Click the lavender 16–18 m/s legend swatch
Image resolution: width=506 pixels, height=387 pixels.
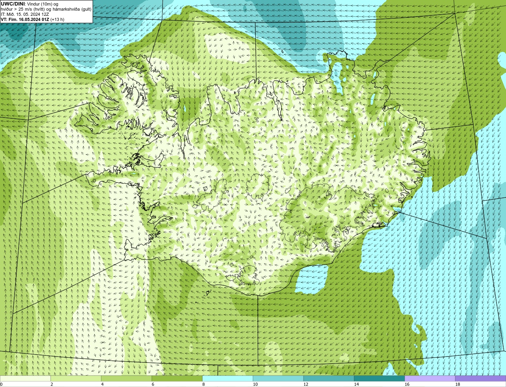click(x=430, y=378)
